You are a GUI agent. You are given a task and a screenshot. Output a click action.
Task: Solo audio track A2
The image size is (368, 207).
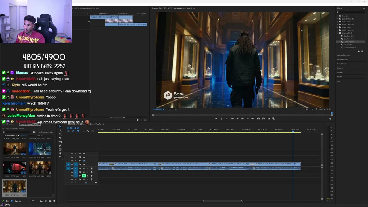88,172
